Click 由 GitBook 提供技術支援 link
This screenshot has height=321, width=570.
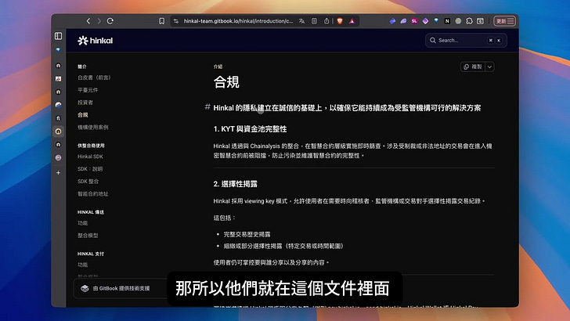pos(121,288)
